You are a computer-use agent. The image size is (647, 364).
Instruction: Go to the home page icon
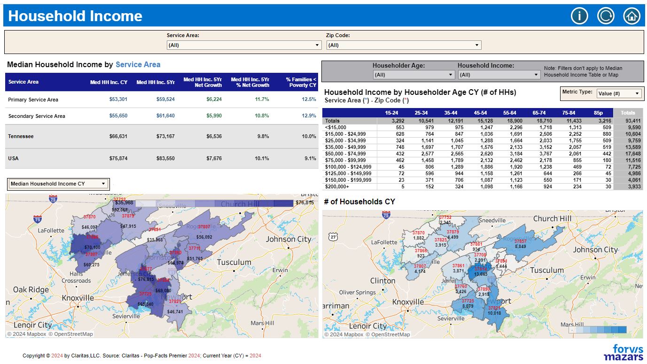[x=631, y=16]
